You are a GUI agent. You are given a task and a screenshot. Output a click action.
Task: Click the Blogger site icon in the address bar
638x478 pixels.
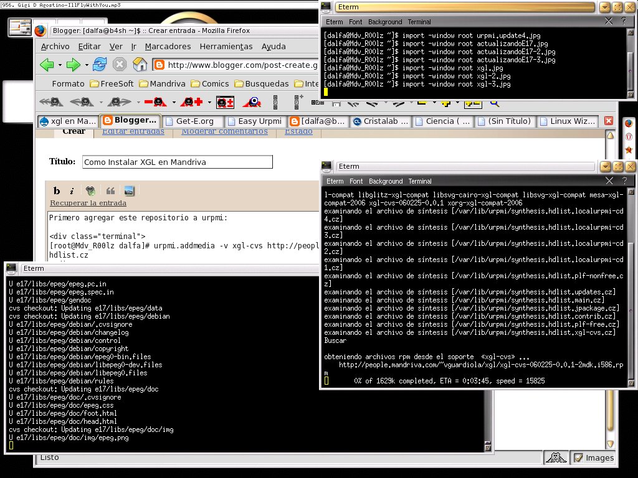[159, 65]
